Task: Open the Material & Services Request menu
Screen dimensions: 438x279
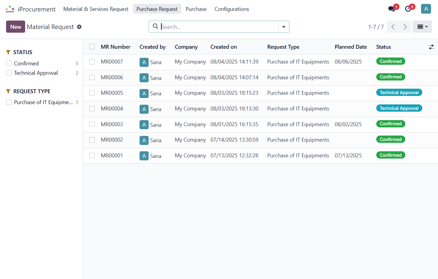Action: [96, 9]
